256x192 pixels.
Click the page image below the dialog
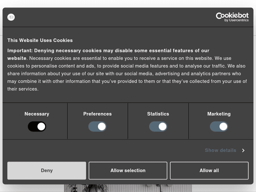pyautogui.click(x=128, y=188)
